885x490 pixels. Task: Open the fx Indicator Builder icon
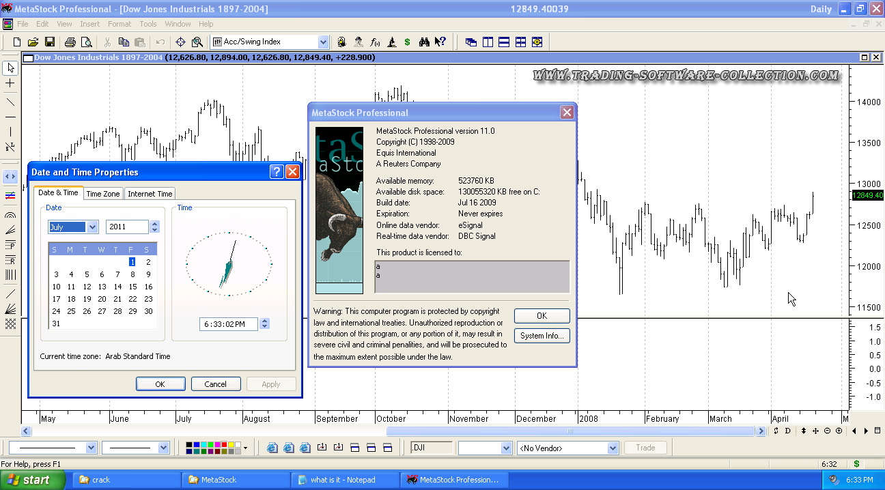coord(375,42)
